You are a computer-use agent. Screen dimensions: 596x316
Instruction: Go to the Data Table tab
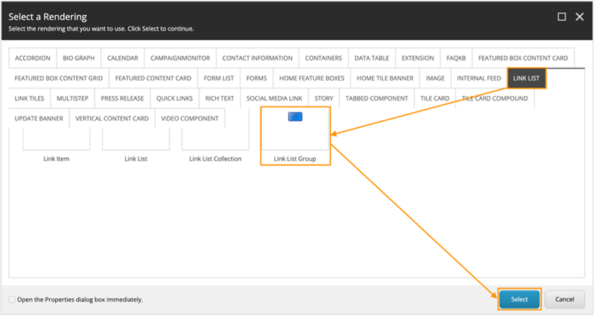pyautogui.click(x=371, y=58)
